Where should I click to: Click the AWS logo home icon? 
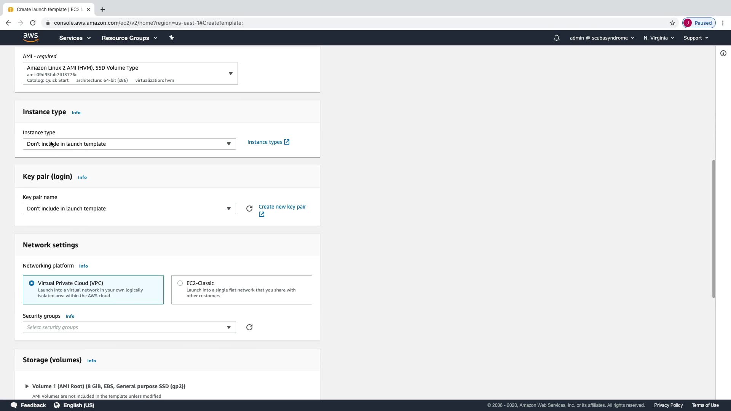tap(30, 37)
